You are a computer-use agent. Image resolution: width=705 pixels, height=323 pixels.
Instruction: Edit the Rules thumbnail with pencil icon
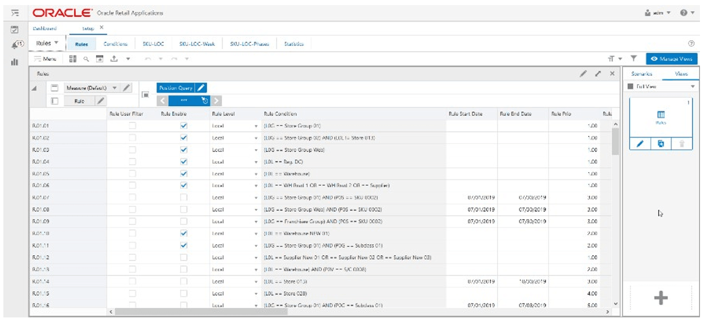click(x=640, y=144)
